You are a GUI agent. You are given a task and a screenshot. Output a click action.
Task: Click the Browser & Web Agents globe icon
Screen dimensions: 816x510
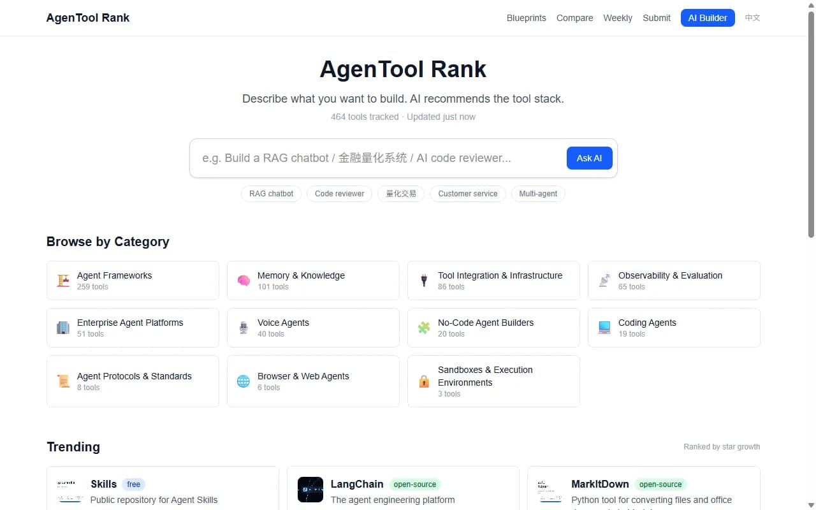click(244, 381)
